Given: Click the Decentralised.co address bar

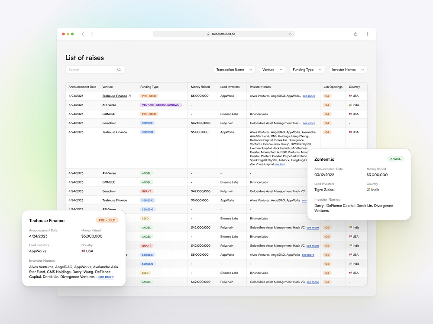Looking at the screenshot, I should tap(224, 34).
